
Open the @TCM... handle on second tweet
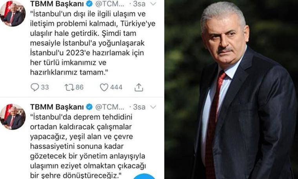click(x=110, y=107)
